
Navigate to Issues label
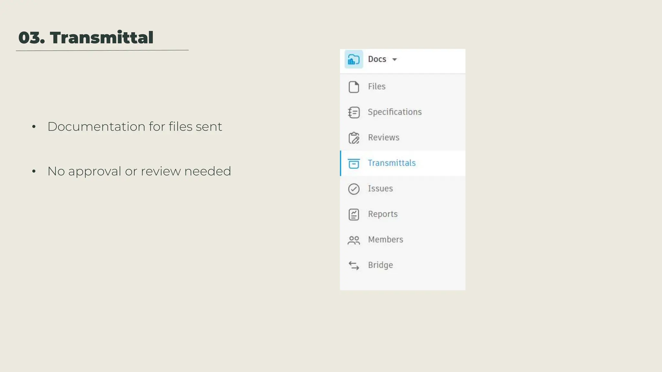click(x=380, y=189)
